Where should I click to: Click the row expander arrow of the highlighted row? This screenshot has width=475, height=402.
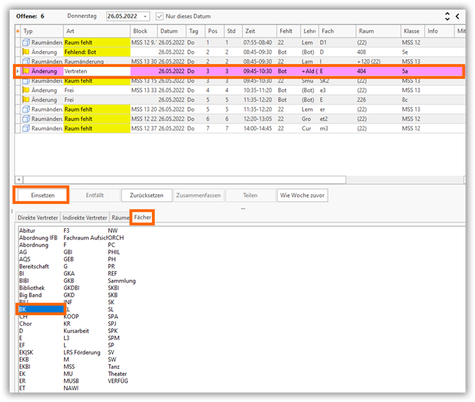pyautogui.click(x=18, y=71)
